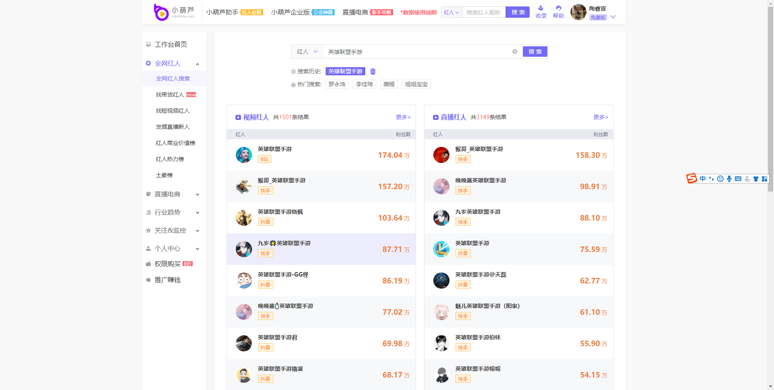This screenshot has height=390, width=774.
Task: Click the main search input field
Action: click(415, 52)
